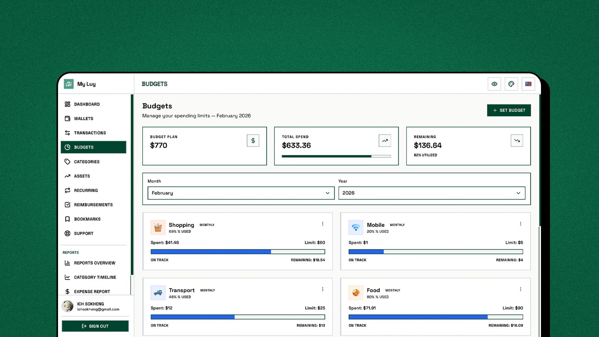Click the Shopping basket category icon
Image resolution: width=599 pixels, height=337 pixels.
click(x=158, y=227)
